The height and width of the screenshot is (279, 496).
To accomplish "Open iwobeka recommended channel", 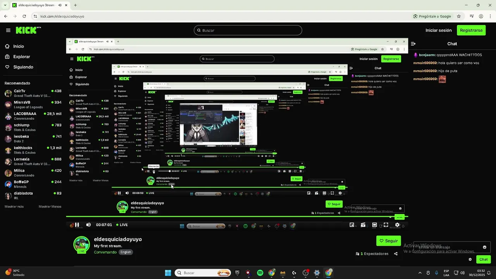I will (33, 138).
